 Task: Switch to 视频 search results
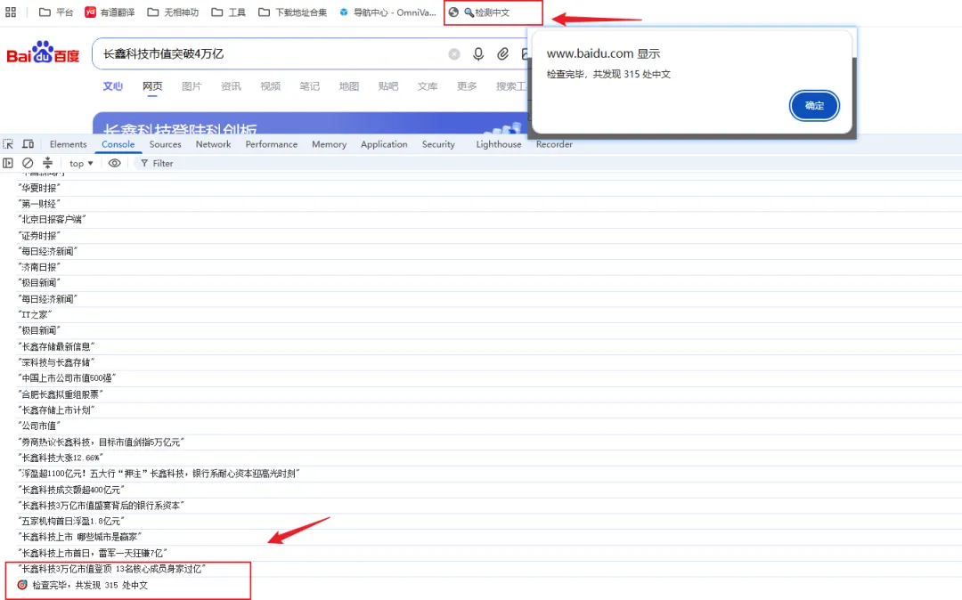(270, 86)
